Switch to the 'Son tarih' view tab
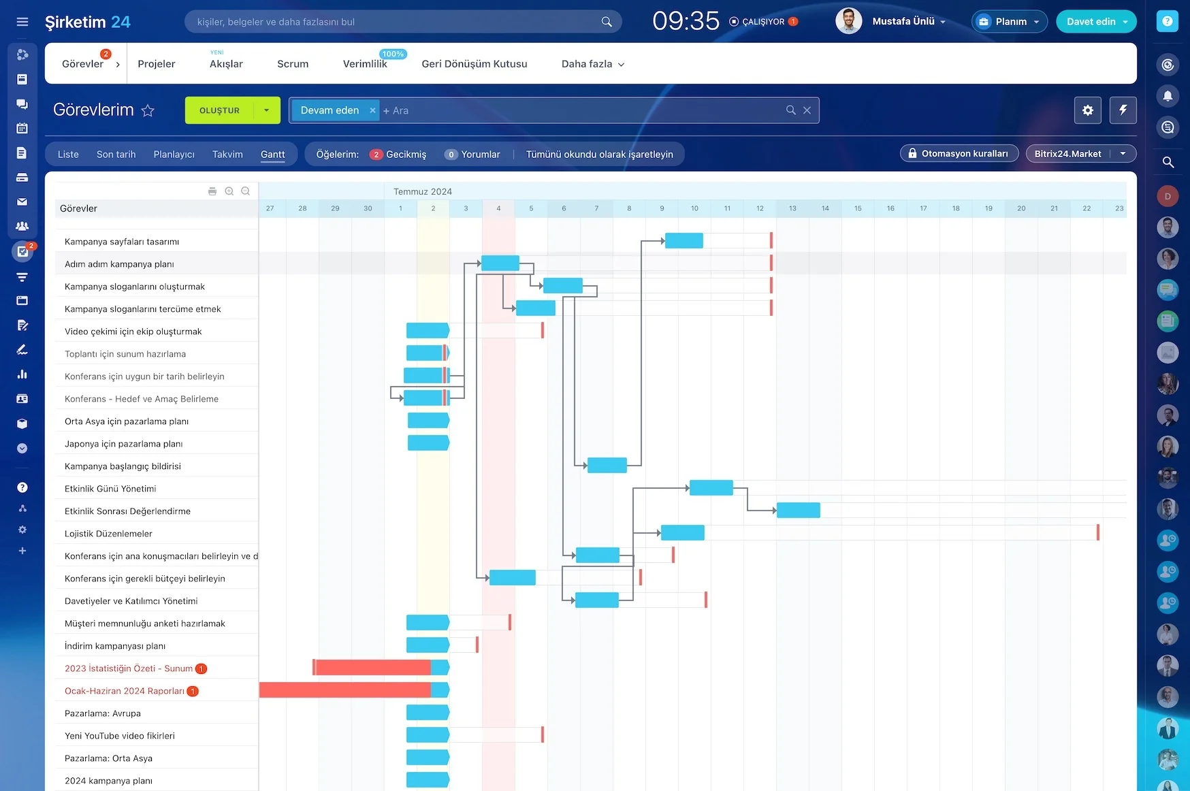 pyautogui.click(x=116, y=155)
